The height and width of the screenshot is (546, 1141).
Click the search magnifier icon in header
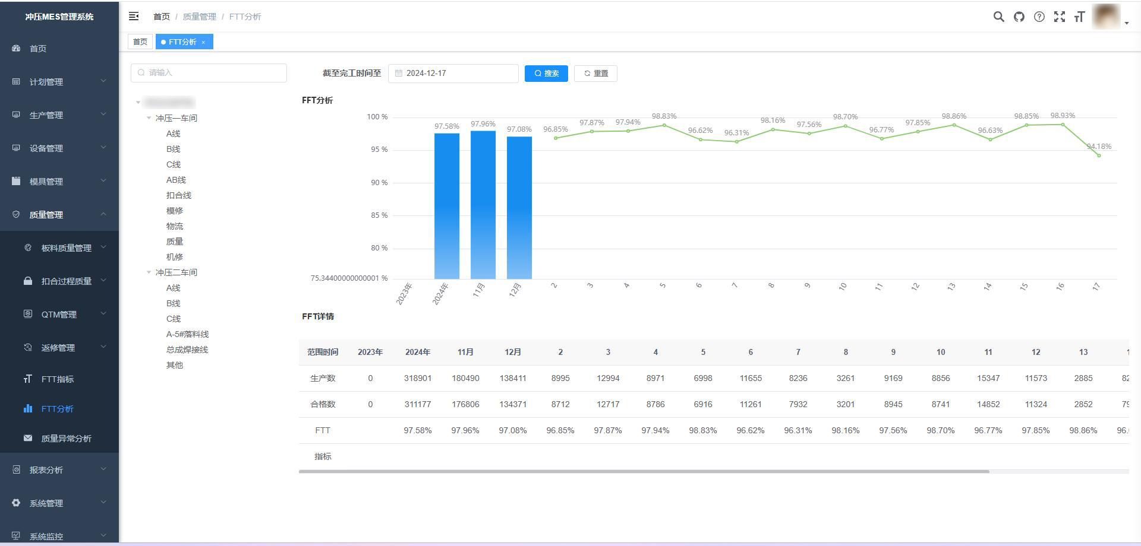[x=998, y=17]
